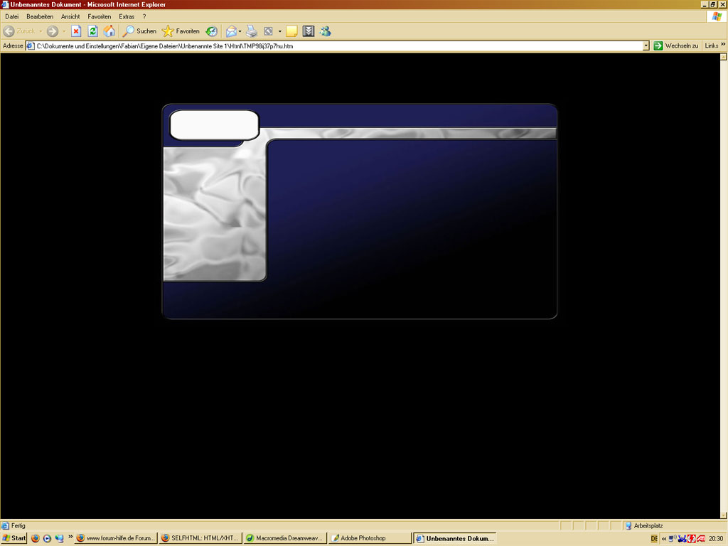Open the Extras menu
728x546 pixels.
click(x=127, y=16)
